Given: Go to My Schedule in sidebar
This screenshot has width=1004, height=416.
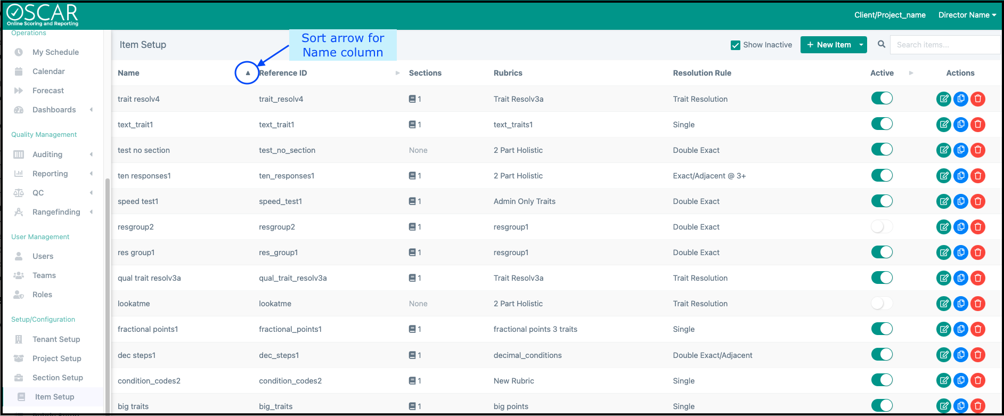Looking at the screenshot, I should click(x=55, y=52).
